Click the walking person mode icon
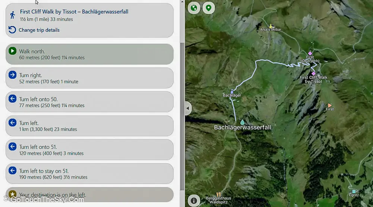 pos(13,15)
